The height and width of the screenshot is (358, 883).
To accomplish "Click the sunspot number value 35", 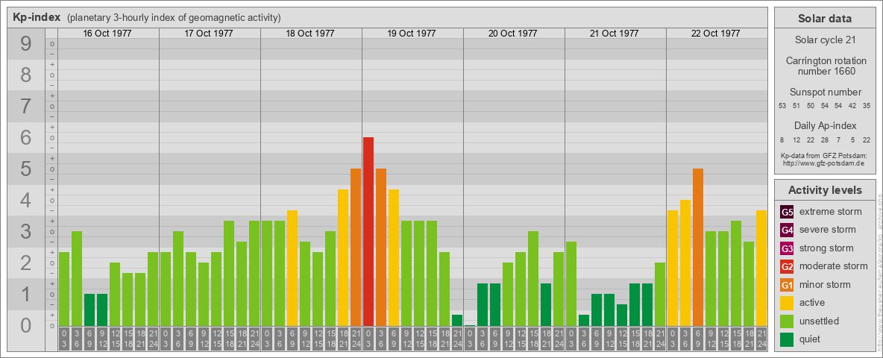I will pyautogui.click(x=867, y=106).
